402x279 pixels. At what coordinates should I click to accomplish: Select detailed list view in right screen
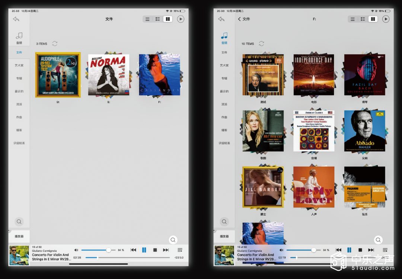pos(363,19)
